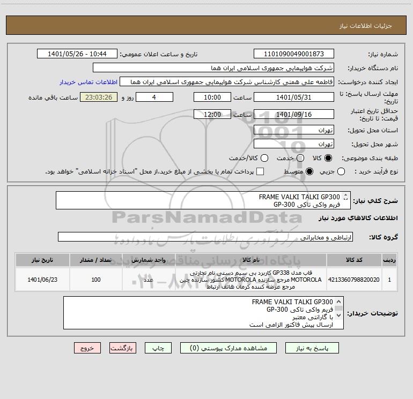
Task: Click the delivery city field تهران
Action: click(294, 144)
